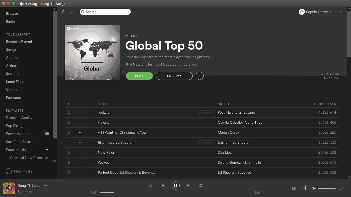This screenshot has width=351, height=197.
Task: Click inside the Search field
Action: click(x=105, y=12)
